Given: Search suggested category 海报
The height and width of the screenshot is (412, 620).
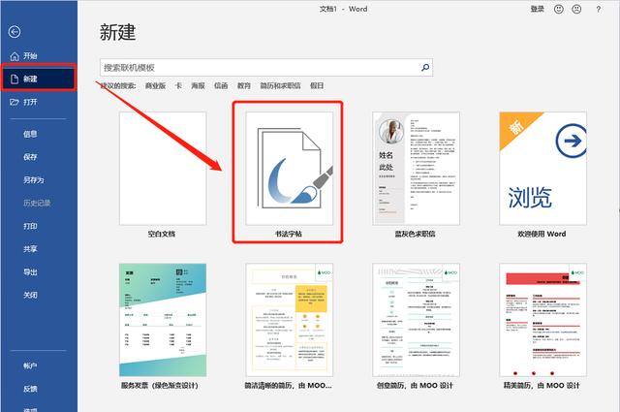Looking at the screenshot, I should [x=198, y=85].
